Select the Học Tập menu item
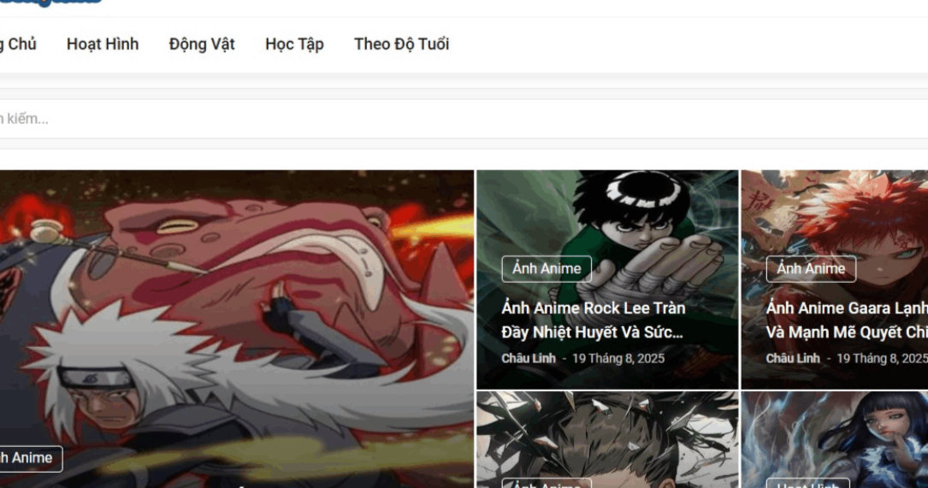Screen dimensions: 928x488 [x=294, y=44]
